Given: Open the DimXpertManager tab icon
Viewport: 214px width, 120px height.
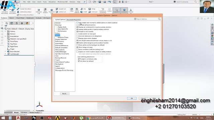Looking at the screenshot, I should click(22, 23).
